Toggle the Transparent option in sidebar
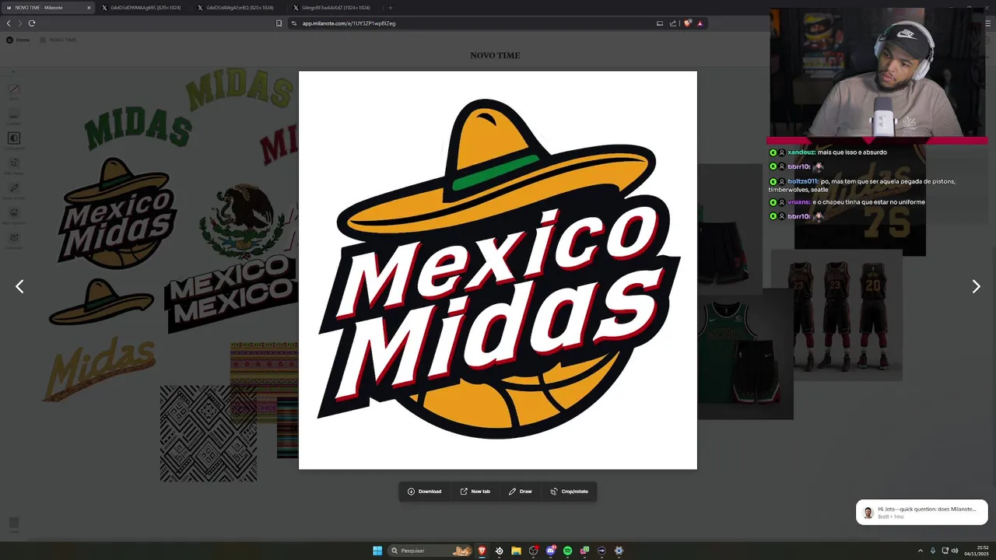Viewport: 996px width, 560px height. [x=14, y=140]
